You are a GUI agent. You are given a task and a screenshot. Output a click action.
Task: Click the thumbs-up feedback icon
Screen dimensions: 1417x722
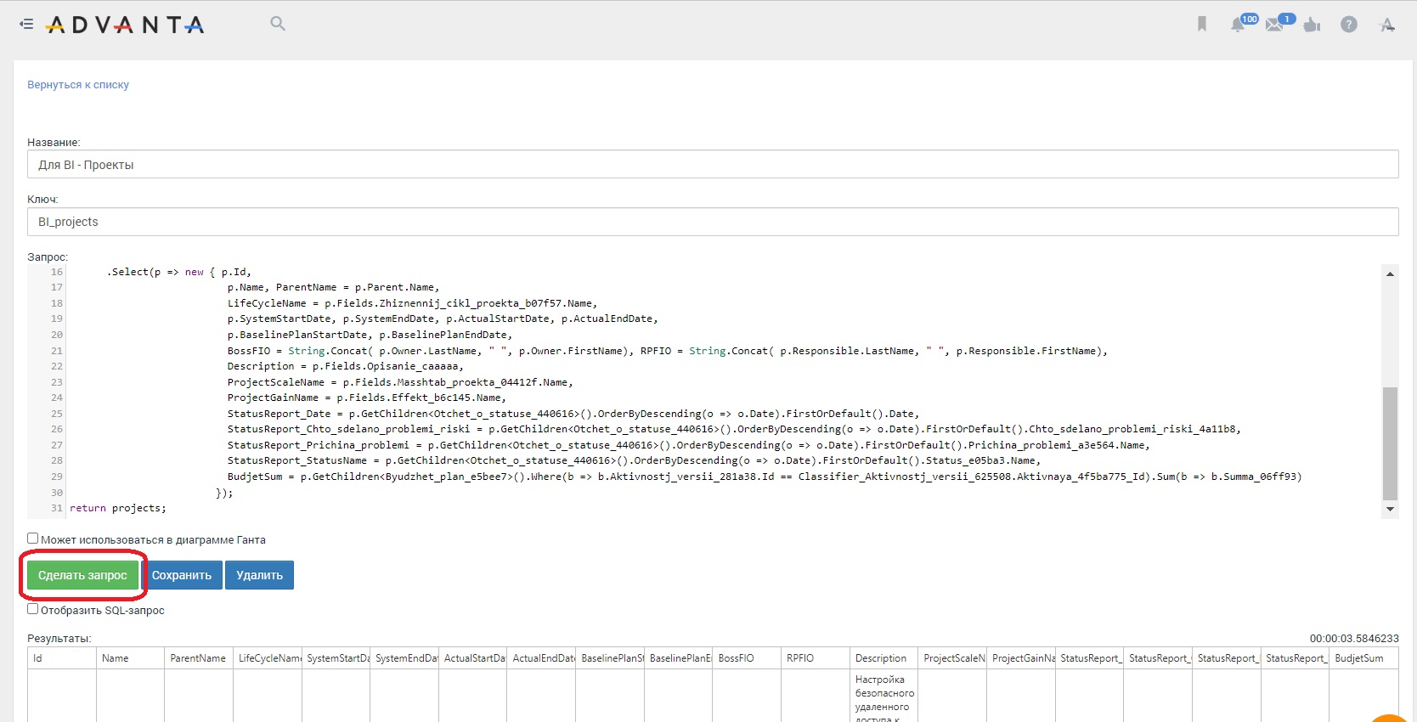pyautogui.click(x=1313, y=25)
